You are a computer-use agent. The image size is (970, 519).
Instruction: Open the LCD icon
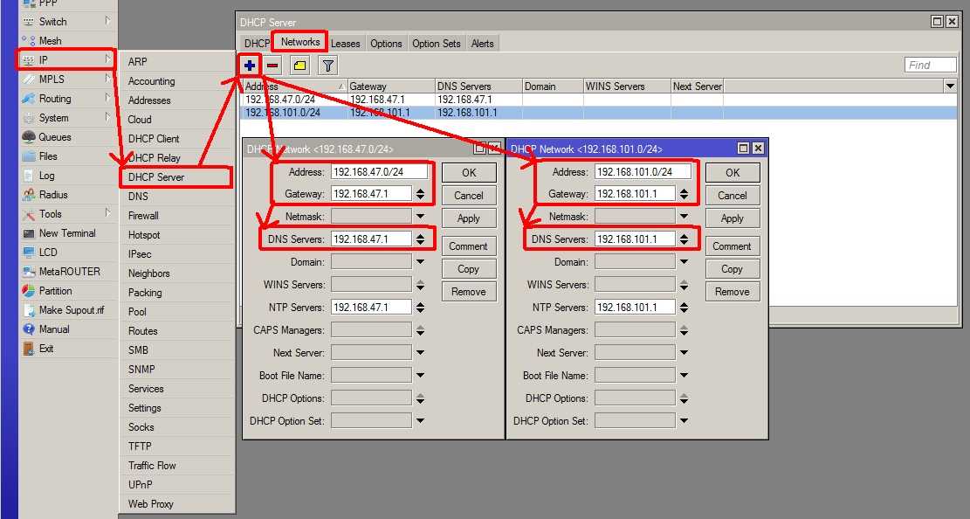pos(29,253)
